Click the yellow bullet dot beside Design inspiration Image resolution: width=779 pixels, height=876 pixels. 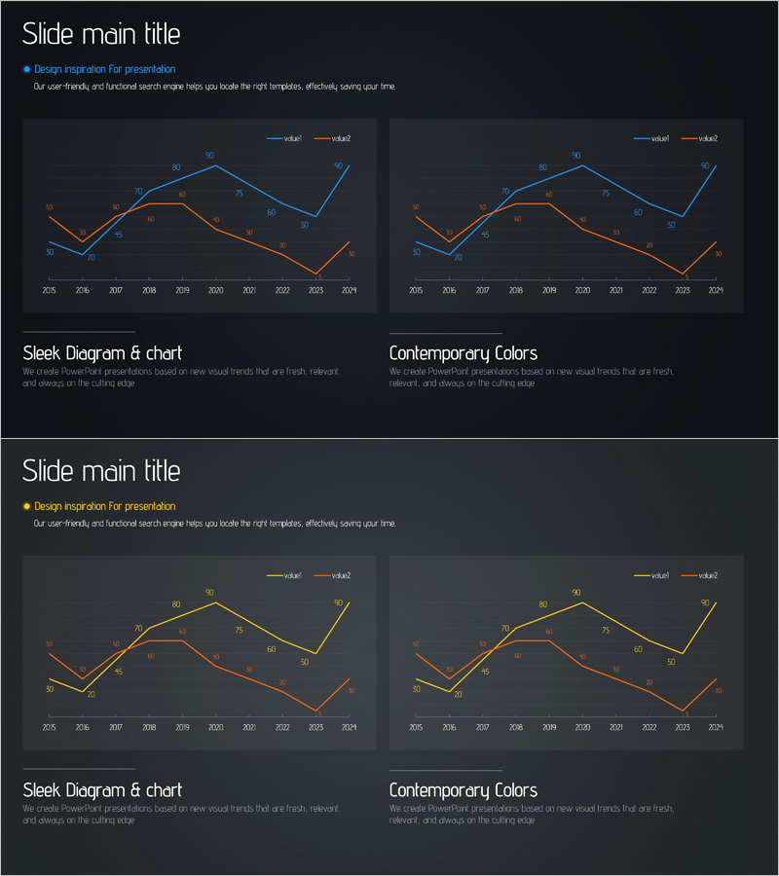(27, 506)
